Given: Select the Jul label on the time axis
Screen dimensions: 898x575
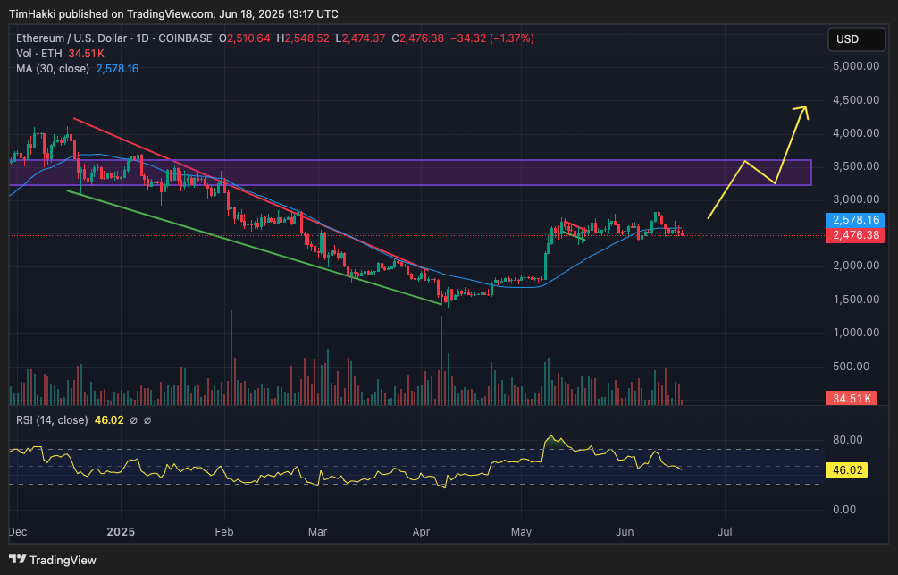Looking at the screenshot, I should click(725, 532).
